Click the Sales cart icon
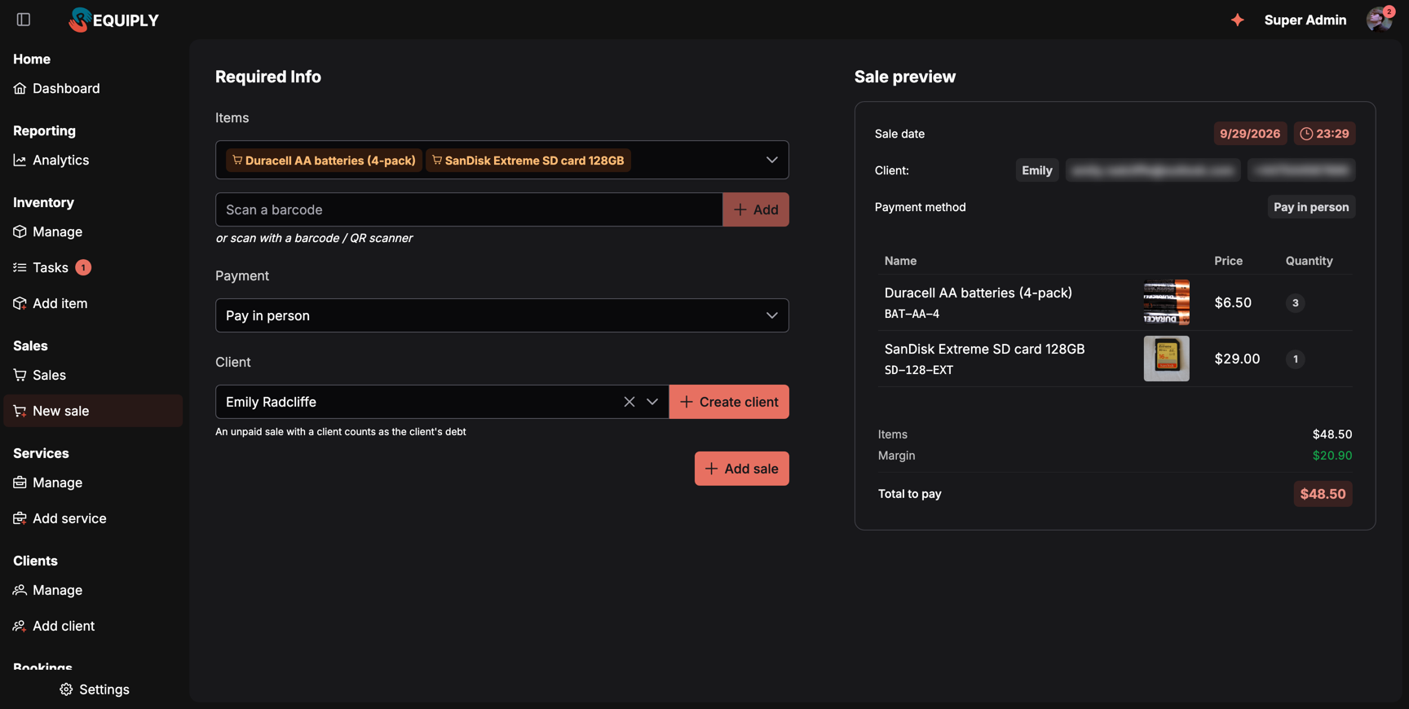Viewport: 1409px width, 709px height. tap(20, 375)
